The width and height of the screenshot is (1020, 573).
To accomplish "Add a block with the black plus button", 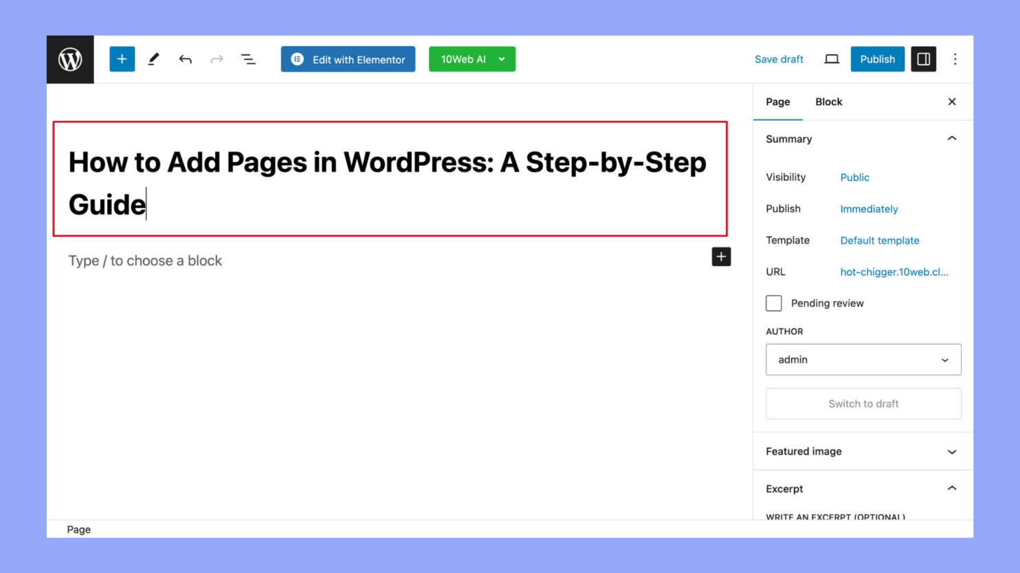I will [x=721, y=257].
